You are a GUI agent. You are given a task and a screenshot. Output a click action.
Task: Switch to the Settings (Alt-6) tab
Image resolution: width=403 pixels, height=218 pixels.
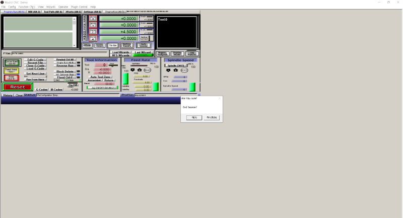(x=92, y=12)
